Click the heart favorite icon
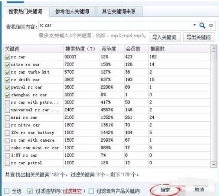The height and width of the screenshot is (196, 219). click(211, 26)
